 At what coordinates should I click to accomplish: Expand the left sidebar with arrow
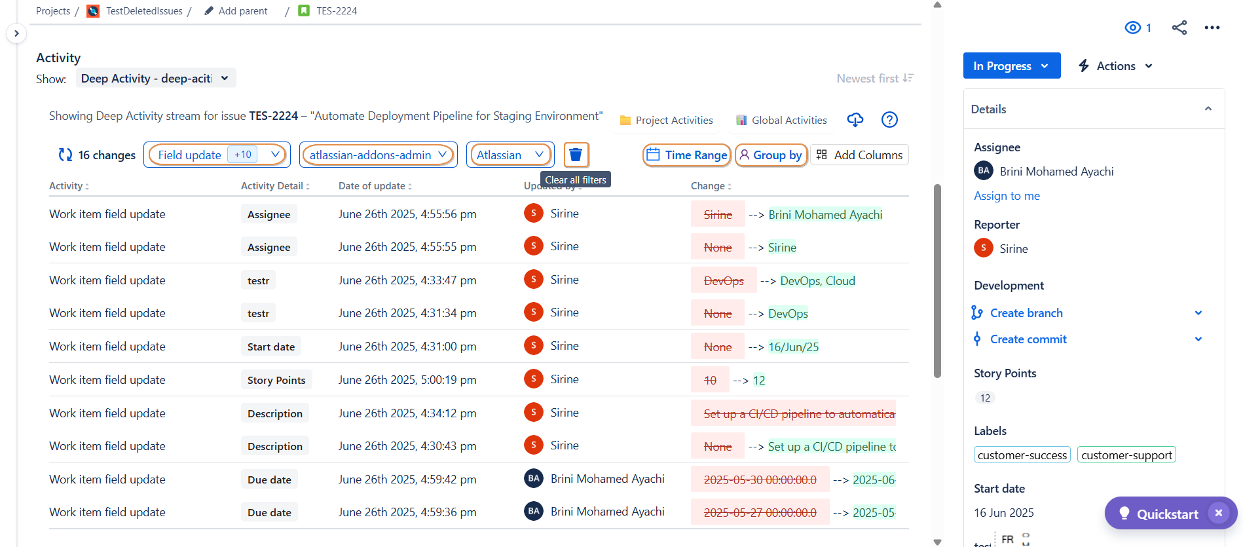[x=16, y=33]
